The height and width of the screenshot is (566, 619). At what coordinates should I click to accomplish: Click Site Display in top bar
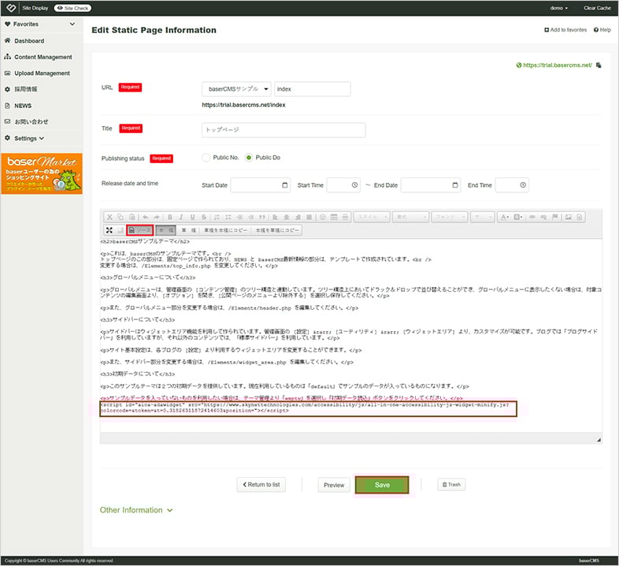point(35,8)
